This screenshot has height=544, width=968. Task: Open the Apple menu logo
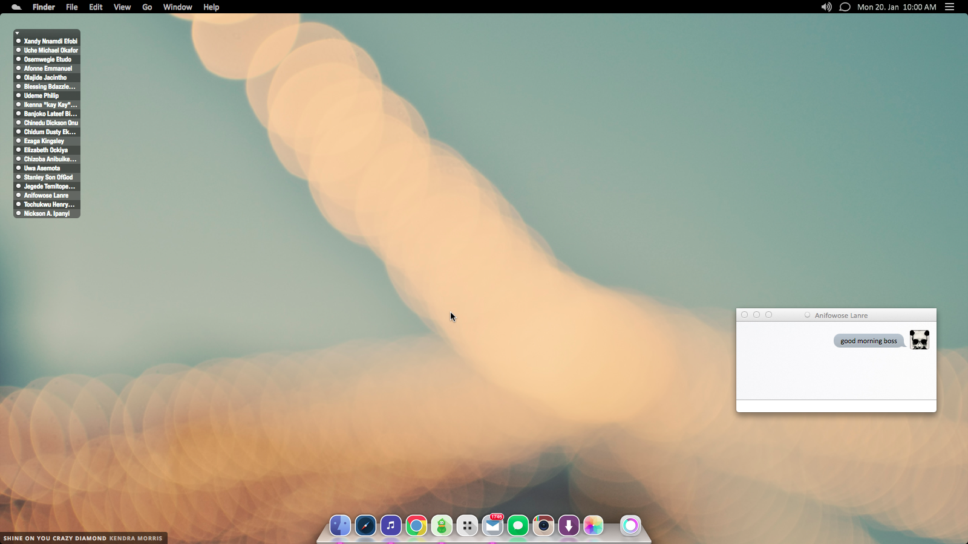[x=16, y=7]
